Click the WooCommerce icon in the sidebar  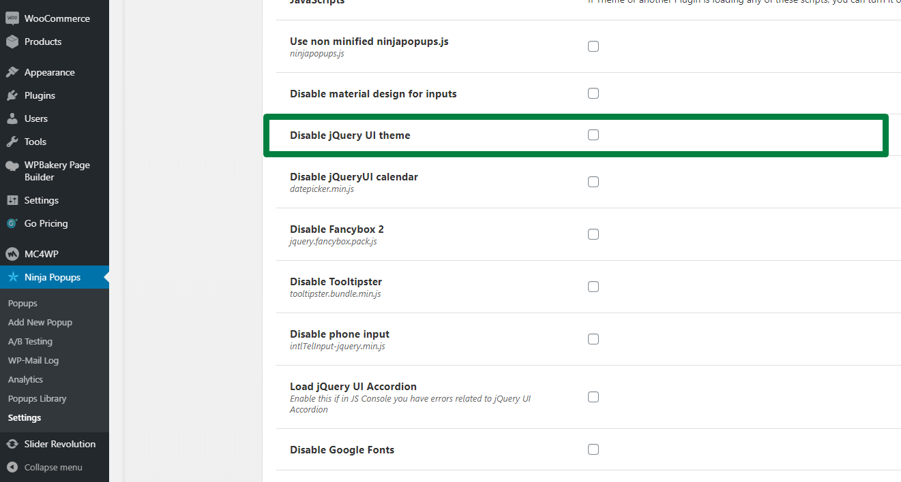click(x=12, y=18)
